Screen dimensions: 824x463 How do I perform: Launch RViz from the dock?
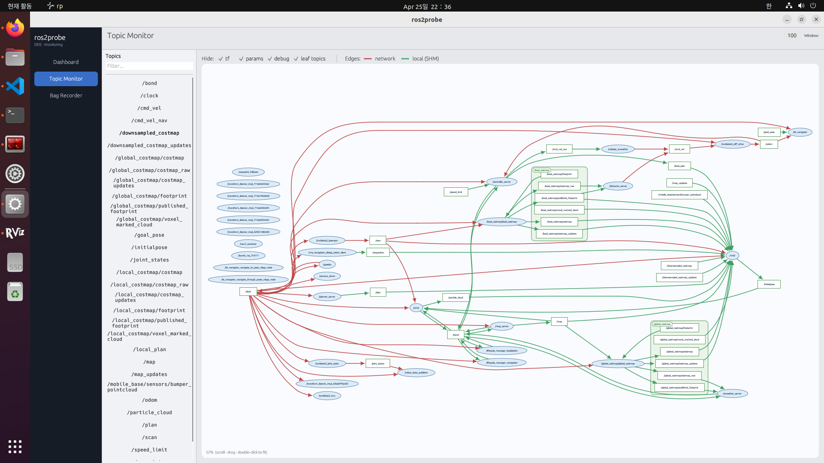click(15, 233)
